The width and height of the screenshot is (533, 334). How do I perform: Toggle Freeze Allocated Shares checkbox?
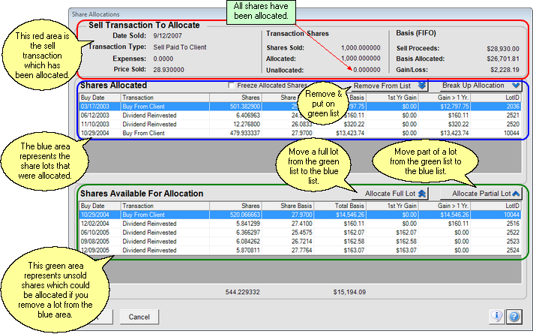[232, 85]
